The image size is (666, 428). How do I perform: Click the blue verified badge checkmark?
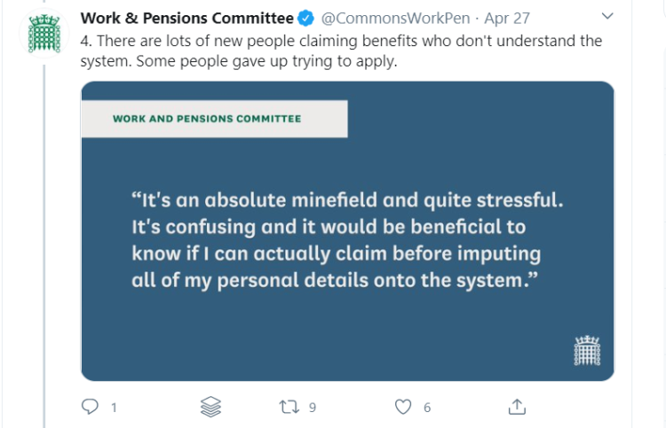[305, 19]
